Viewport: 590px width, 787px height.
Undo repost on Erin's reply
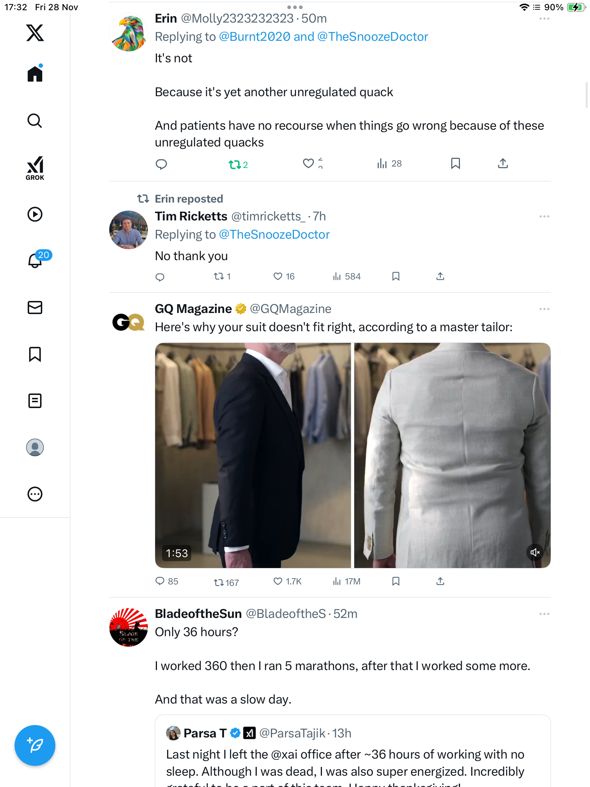point(235,165)
